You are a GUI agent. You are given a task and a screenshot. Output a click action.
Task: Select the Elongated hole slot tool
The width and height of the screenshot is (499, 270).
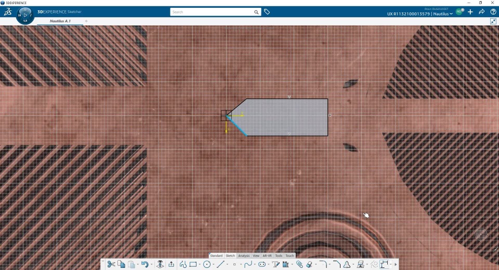tap(262, 264)
